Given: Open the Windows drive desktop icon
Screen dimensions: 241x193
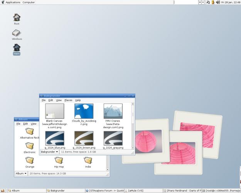Looking at the screenshot, I should click(17, 34).
